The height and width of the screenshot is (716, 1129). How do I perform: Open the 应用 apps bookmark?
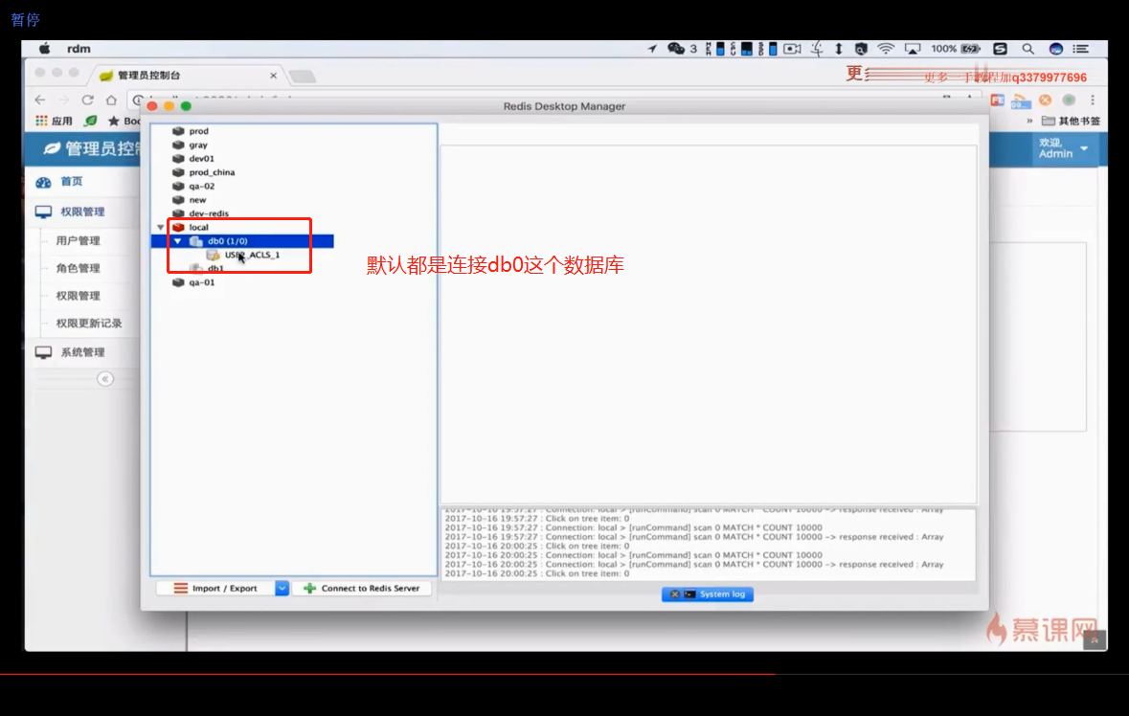[54, 121]
